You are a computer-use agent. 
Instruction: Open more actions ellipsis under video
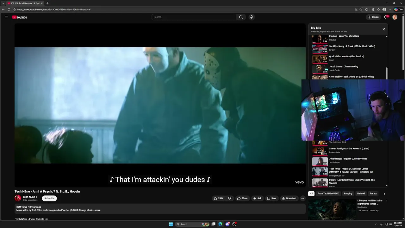pyautogui.click(x=302, y=198)
